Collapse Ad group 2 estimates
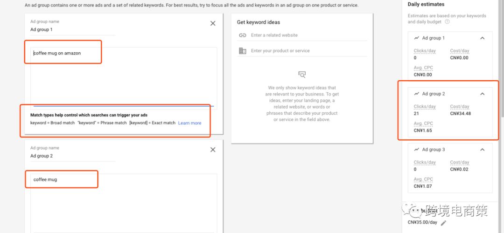The height and width of the screenshot is (233, 504). (x=482, y=94)
